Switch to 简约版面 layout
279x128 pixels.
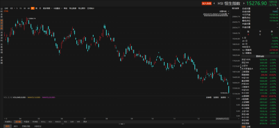pyautogui.click(x=235, y=8)
